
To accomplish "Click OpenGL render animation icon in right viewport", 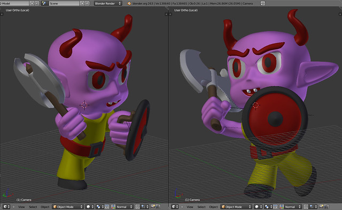I will point(326,207).
